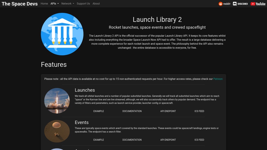Open EXAMPLE for Events
The height and width of the screenshot is (150, 267).
point(99,140)
